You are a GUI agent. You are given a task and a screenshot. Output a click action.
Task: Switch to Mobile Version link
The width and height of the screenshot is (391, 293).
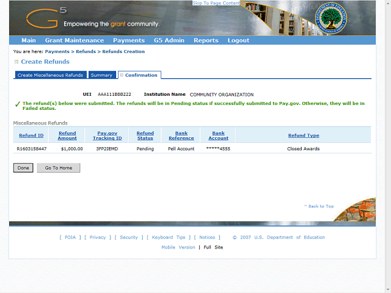(x=178, y=247)
